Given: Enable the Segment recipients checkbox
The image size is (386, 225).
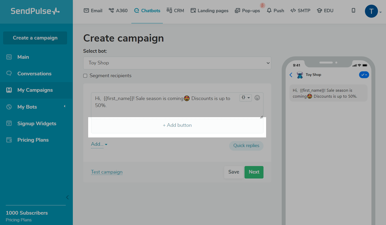Looking at the screenshot, I should (85, 76).
